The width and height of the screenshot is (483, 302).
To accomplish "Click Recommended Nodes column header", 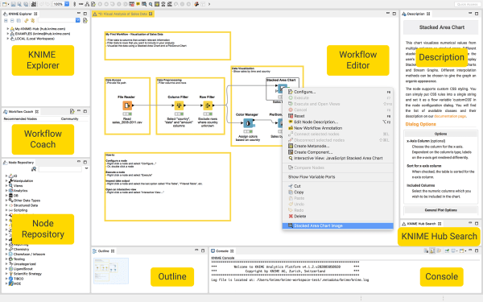I will coord(20,119).
